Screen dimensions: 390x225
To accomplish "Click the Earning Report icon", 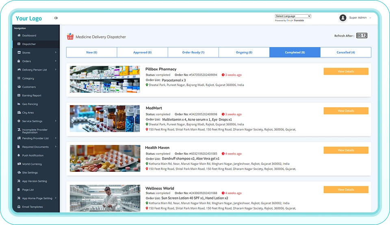I will point(19,95).
